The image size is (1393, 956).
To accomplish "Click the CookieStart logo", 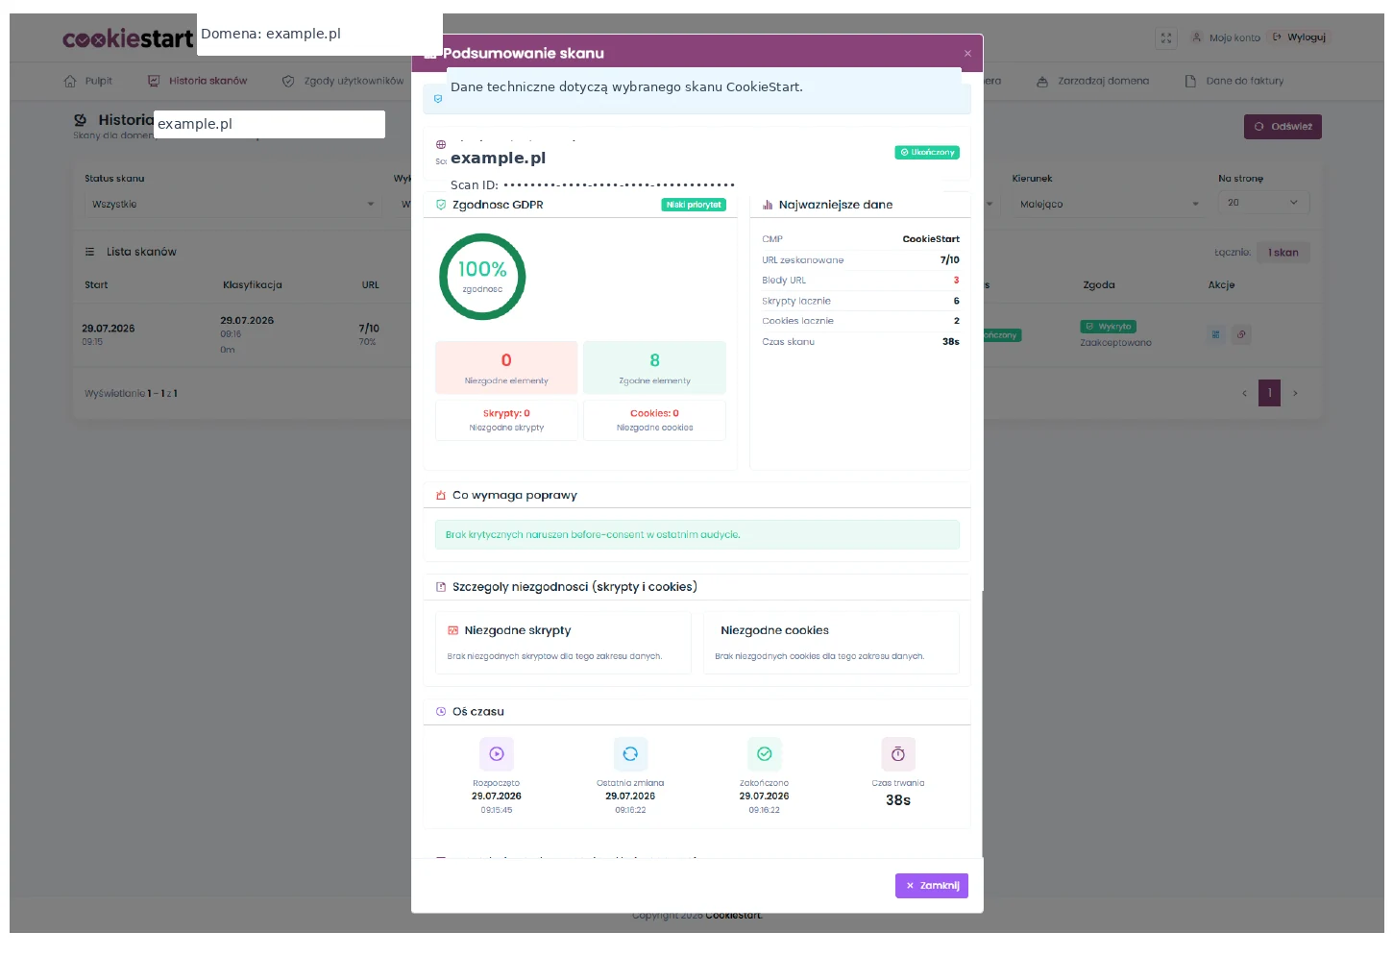I will pyautogui.click(x=128, y=38).
